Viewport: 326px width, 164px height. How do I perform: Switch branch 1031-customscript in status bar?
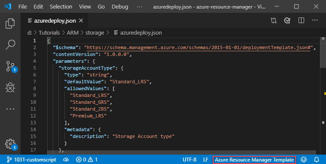click(31, 160)
